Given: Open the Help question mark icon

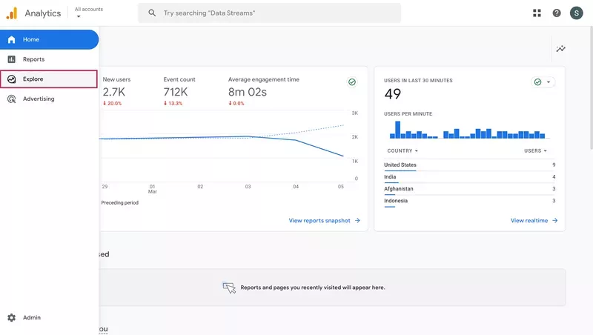Looking at the screenshot, I should coord(557,13).
